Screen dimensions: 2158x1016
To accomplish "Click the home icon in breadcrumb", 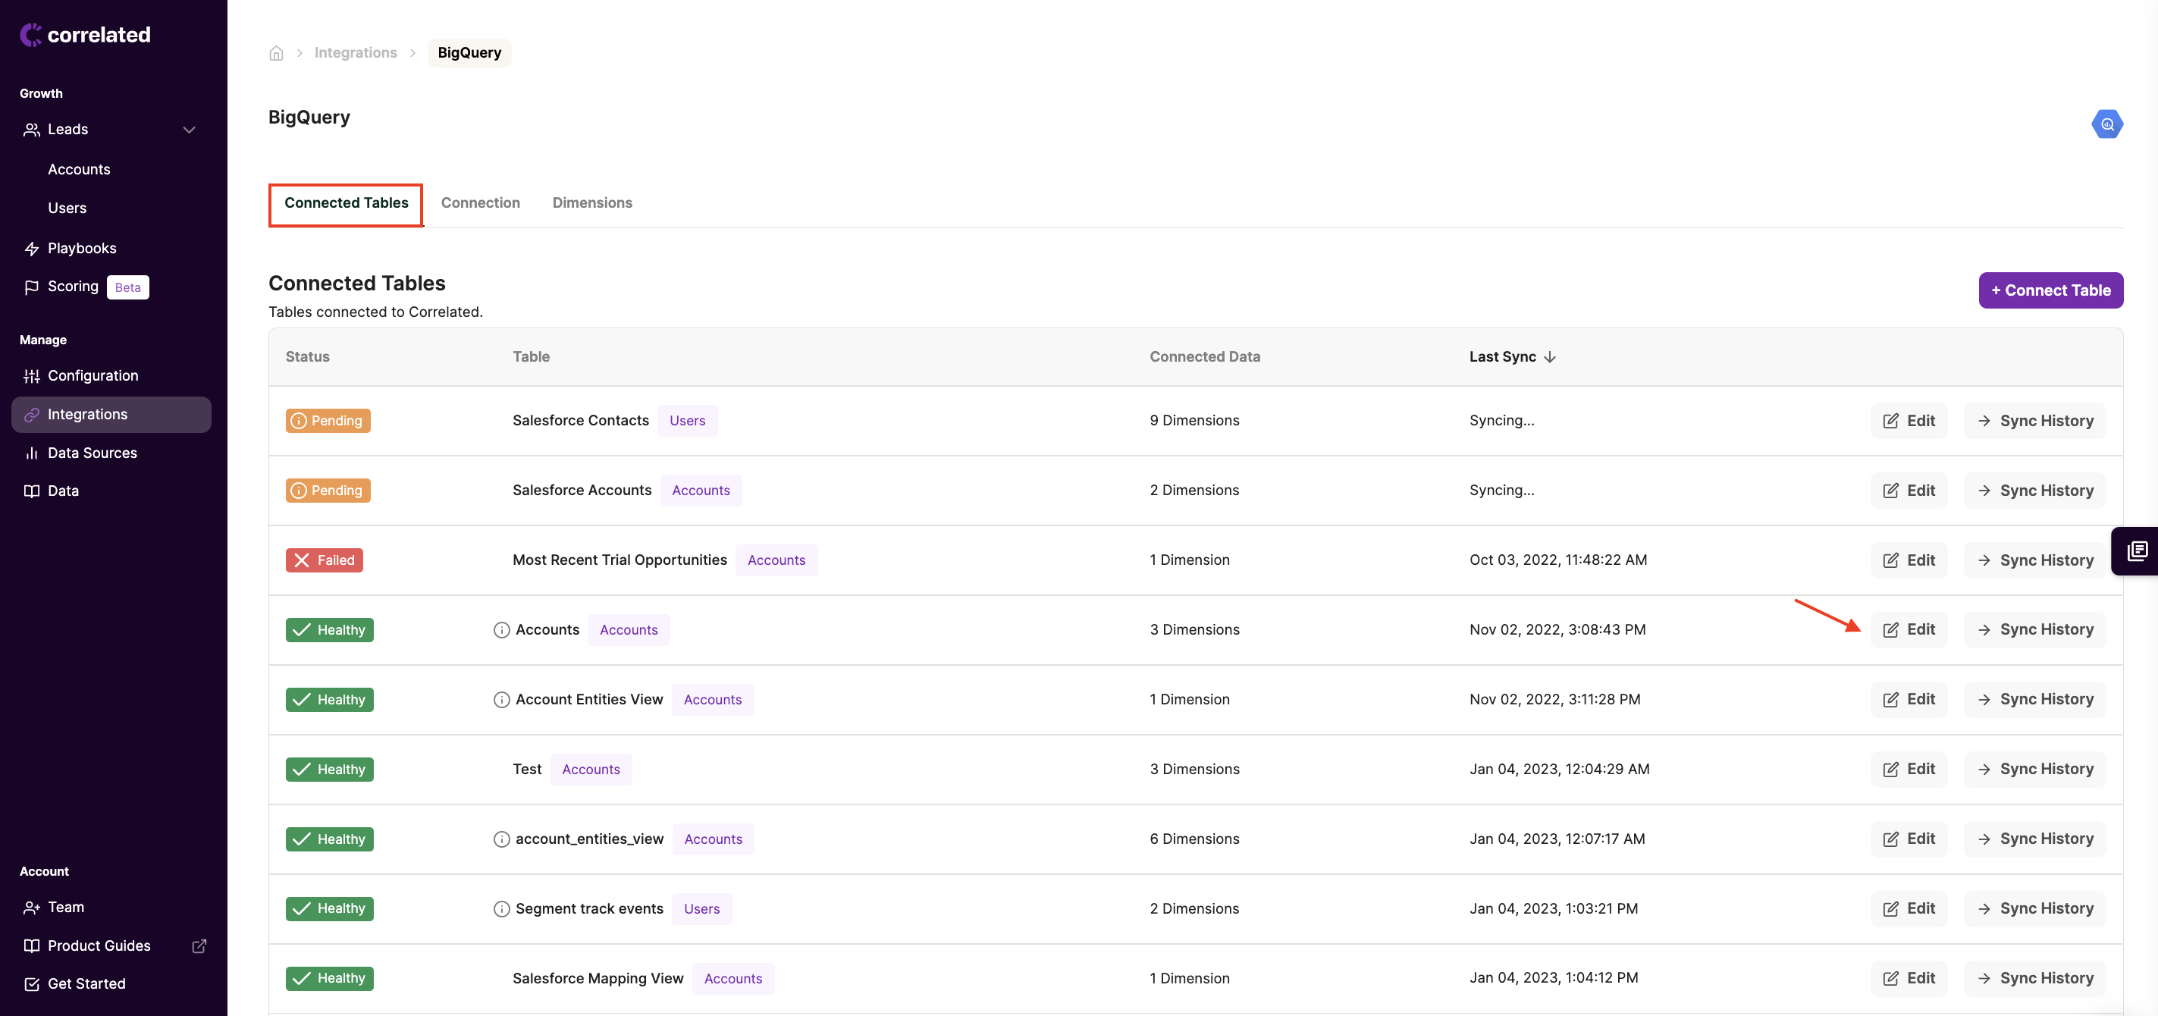I will (277, 53).
